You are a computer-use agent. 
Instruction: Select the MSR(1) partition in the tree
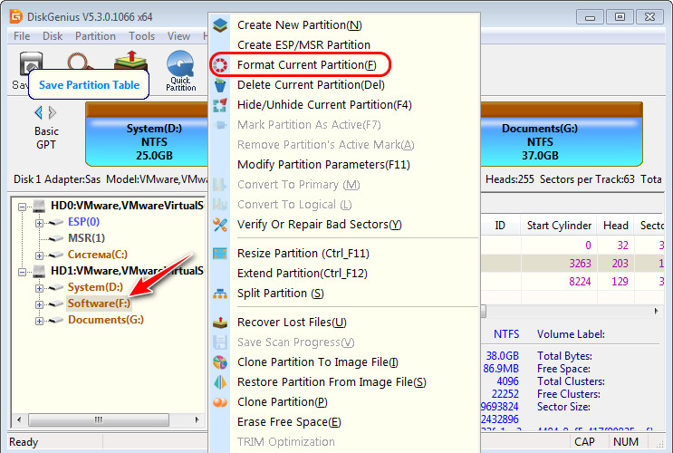coord(86,238)
